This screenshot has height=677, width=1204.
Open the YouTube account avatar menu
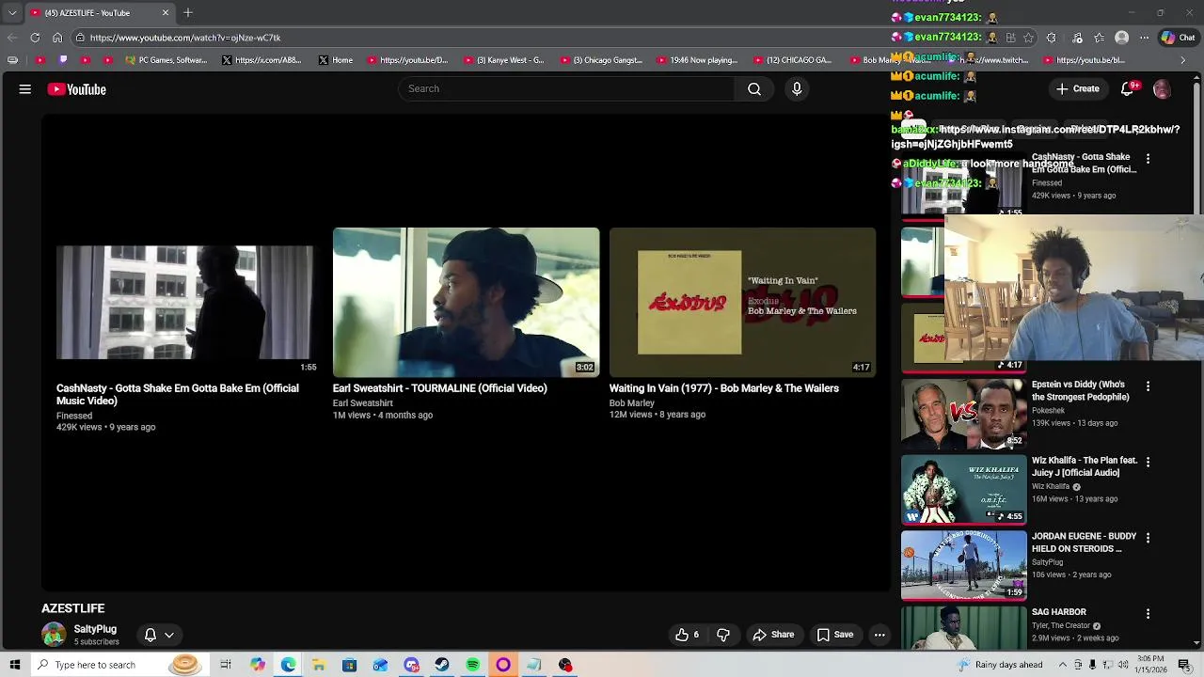click(x=1162, y=89)
